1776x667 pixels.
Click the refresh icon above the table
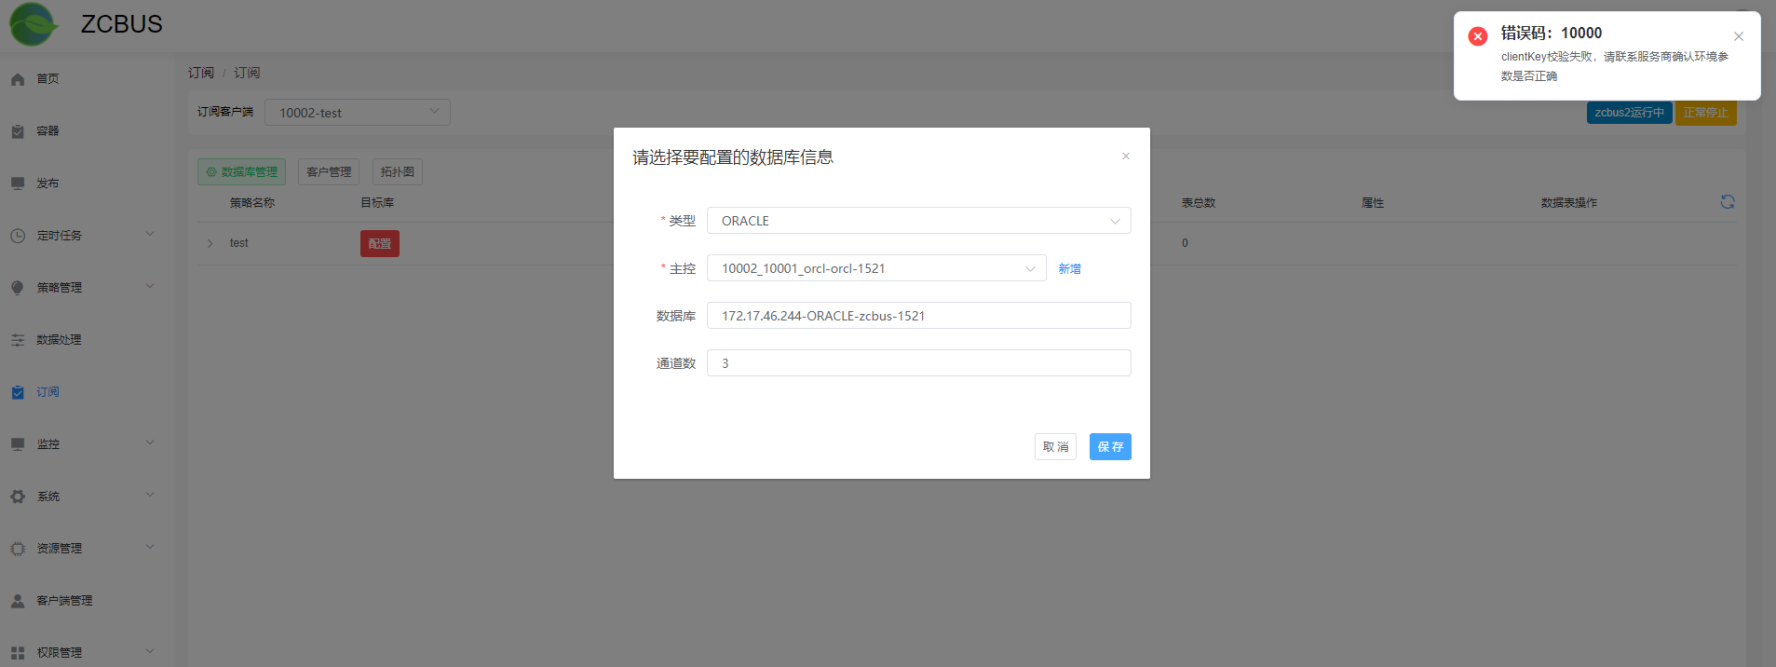1727,202
